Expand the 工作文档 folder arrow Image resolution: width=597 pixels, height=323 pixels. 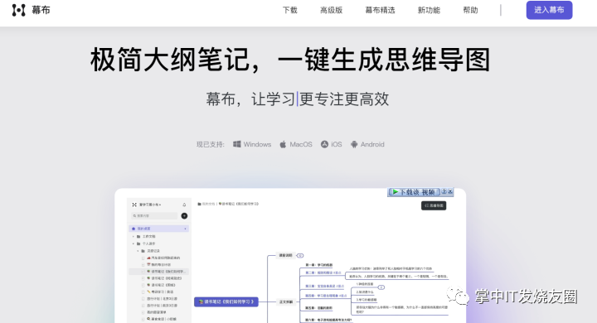133,237
